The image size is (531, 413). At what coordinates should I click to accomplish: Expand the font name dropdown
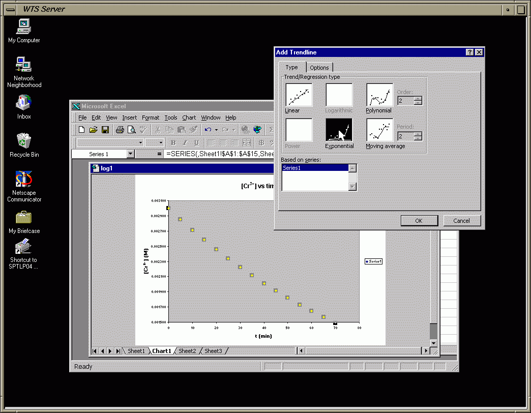pos(140,143)
